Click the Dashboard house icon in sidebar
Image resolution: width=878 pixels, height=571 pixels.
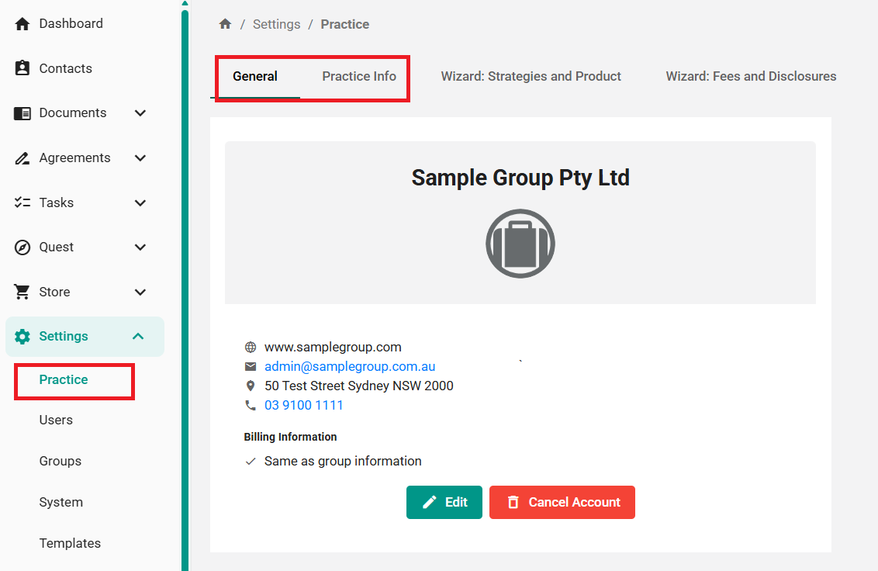click(x=22, y=24)
